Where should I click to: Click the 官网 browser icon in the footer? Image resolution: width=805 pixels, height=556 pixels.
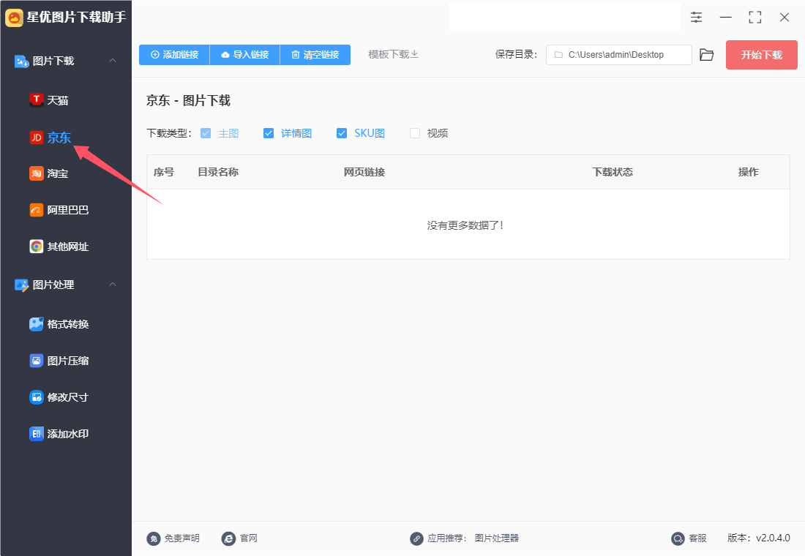[228, 538]
